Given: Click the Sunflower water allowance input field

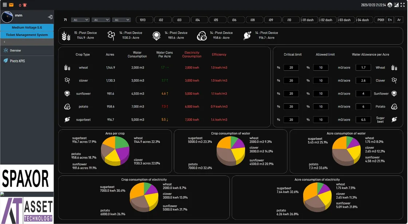Looking at the screenshot, I should (363, 94).
